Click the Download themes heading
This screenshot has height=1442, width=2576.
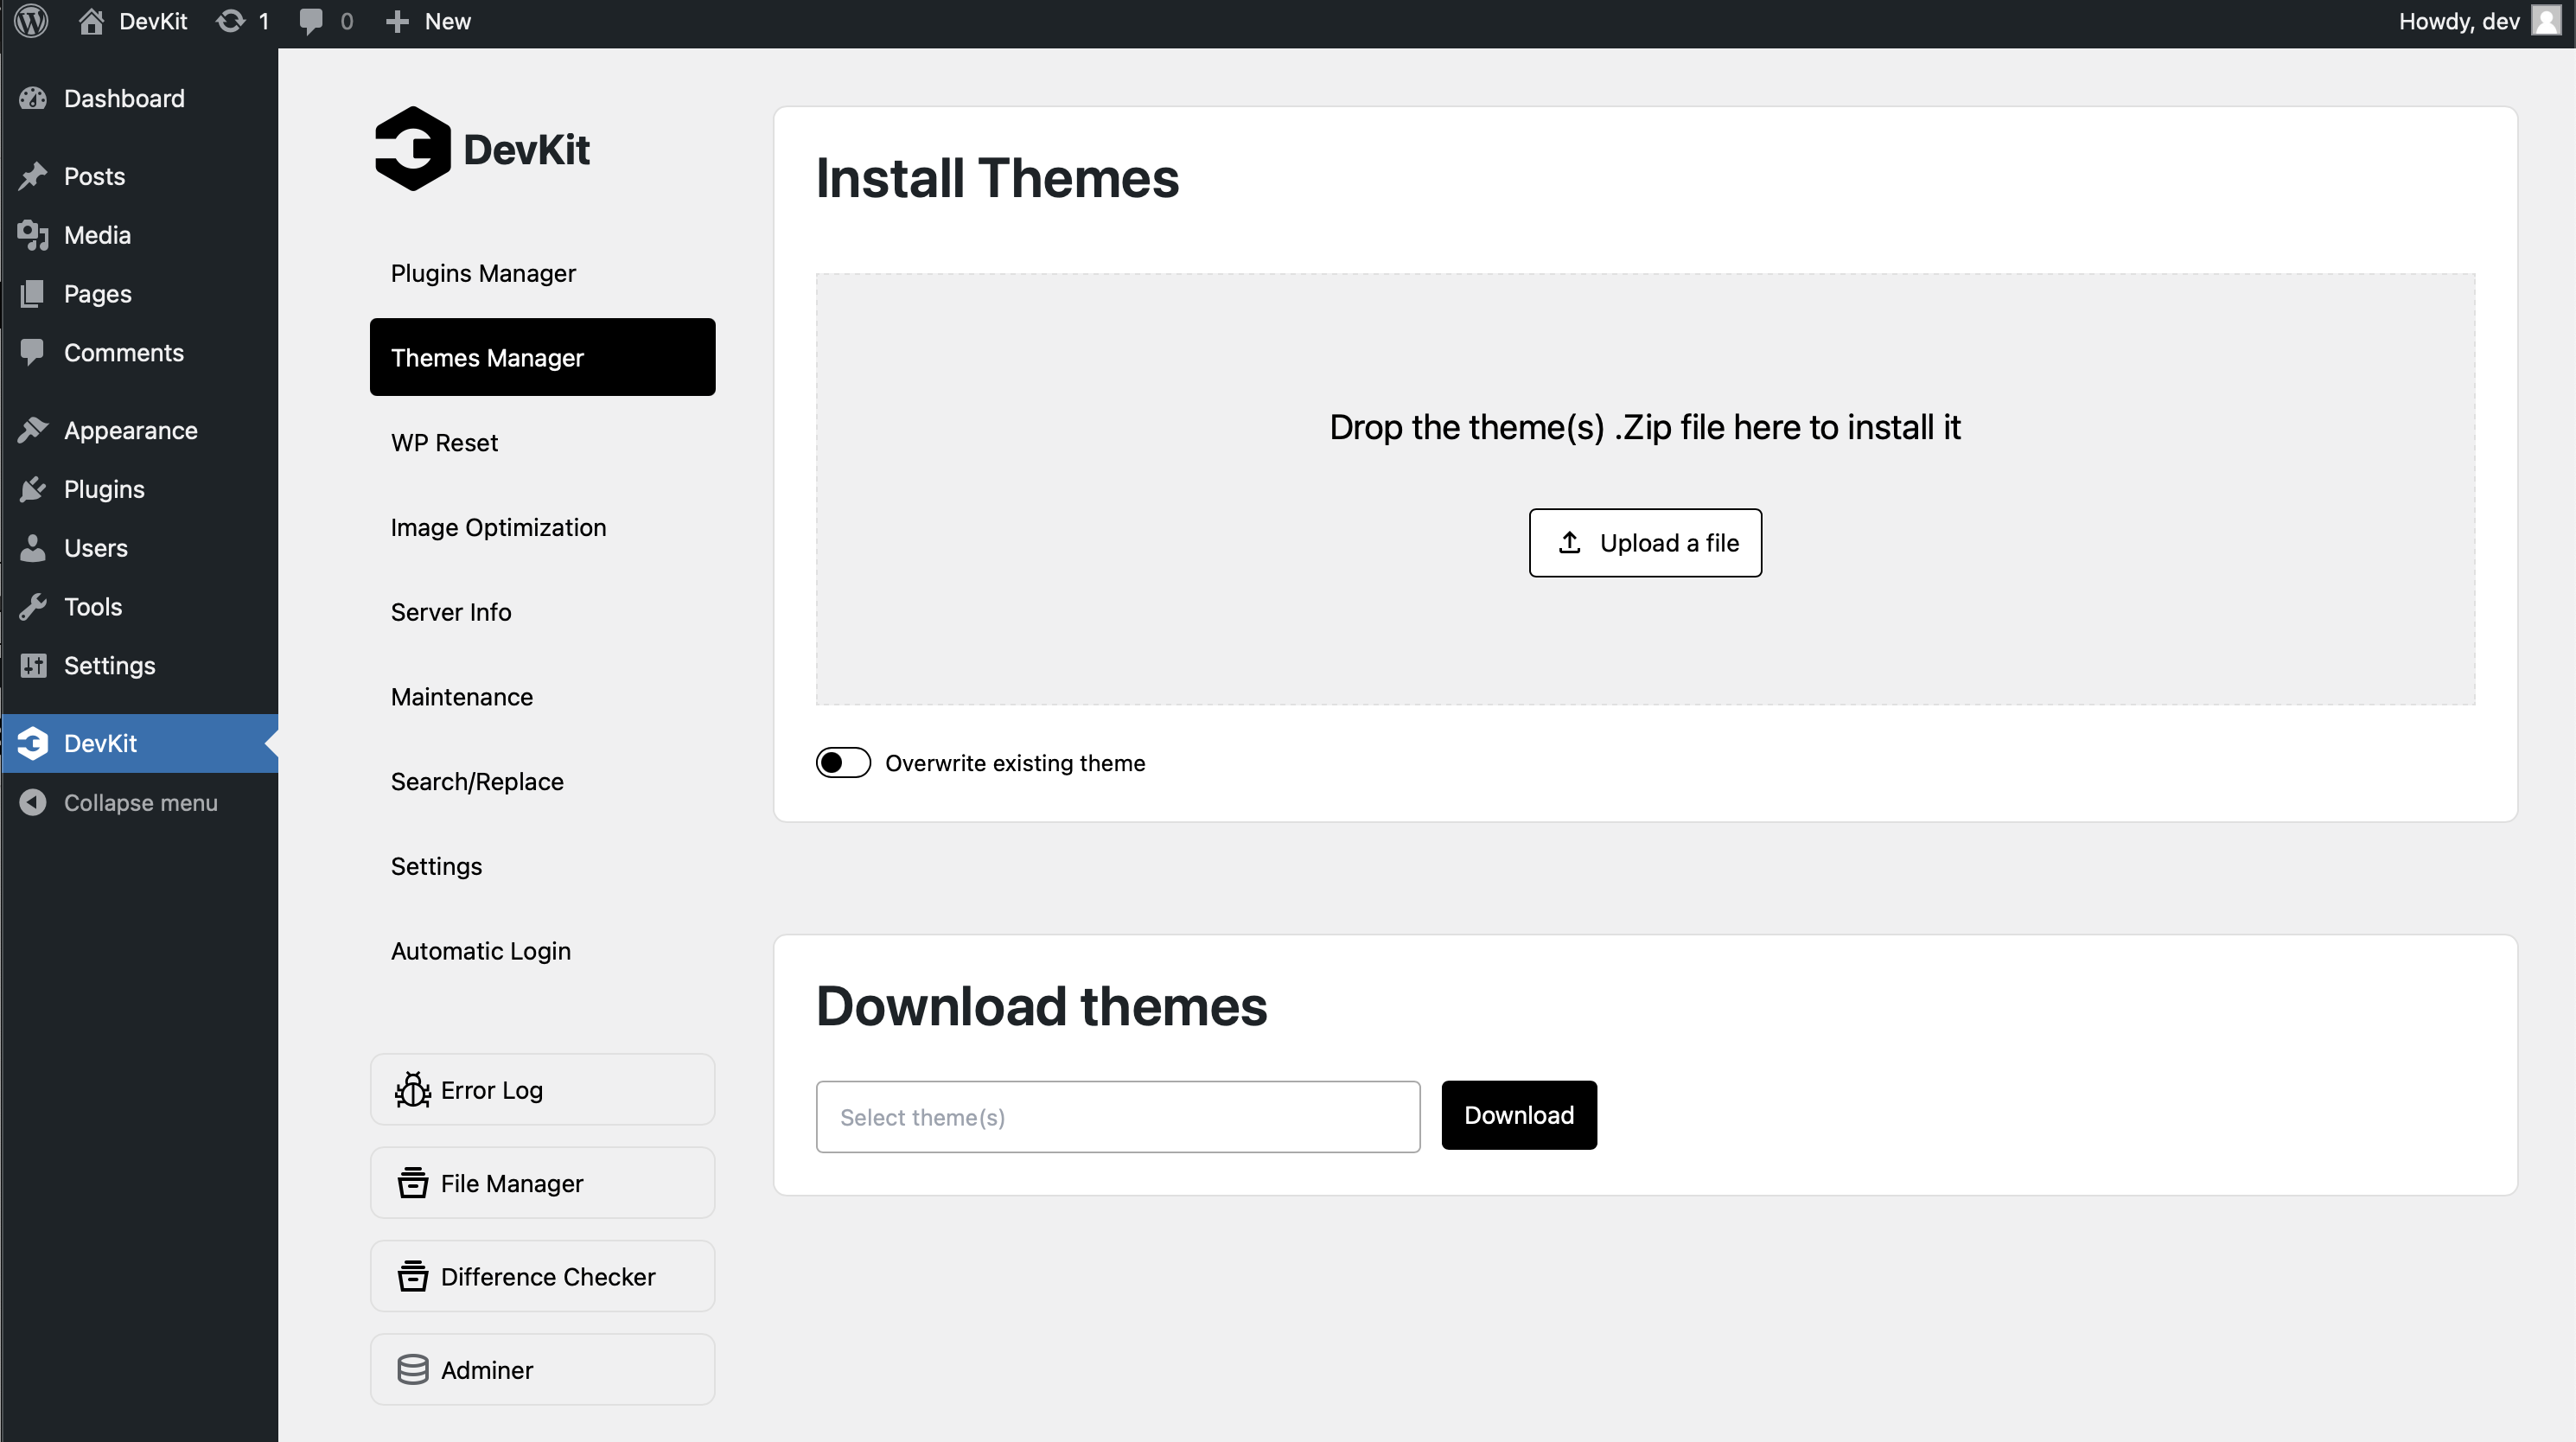coord(1041,1006)
